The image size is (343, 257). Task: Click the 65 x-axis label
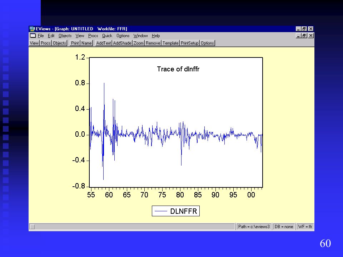[x=126, y=195]
